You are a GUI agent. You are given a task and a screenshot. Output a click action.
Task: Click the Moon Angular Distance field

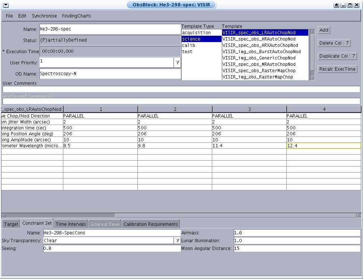click(297, 248)
